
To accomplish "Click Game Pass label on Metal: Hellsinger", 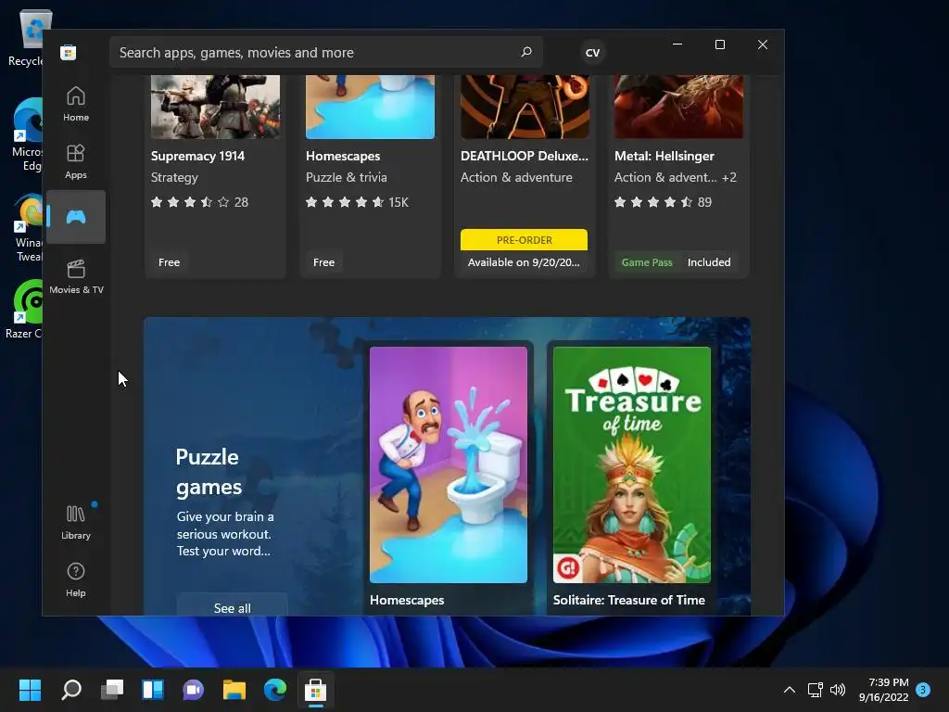I will tap(647, 262).
